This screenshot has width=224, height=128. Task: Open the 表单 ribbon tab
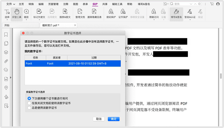pyautogui.click(x=85, y=4)
